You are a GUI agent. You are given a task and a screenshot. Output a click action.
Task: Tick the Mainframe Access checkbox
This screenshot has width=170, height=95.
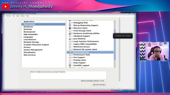coord(72,47)
